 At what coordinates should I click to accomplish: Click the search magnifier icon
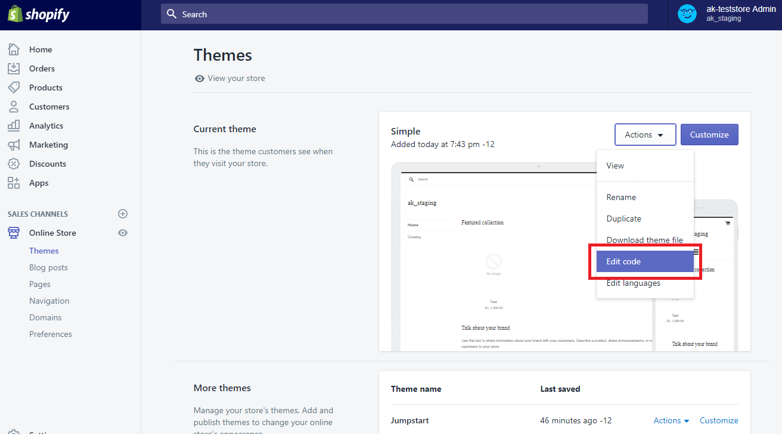coord(172,14)
